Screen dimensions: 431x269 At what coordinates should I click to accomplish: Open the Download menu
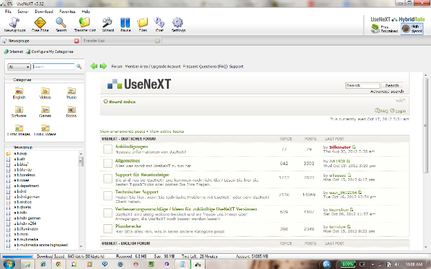[44, 12]
